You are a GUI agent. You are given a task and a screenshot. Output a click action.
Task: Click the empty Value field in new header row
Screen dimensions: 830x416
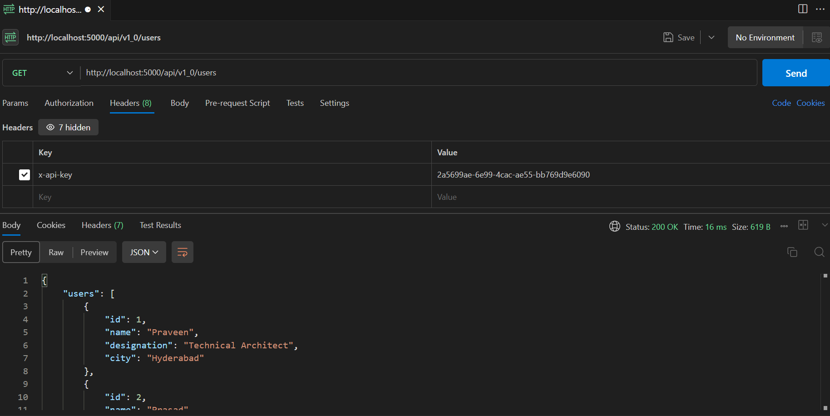[x=631, y=197]
